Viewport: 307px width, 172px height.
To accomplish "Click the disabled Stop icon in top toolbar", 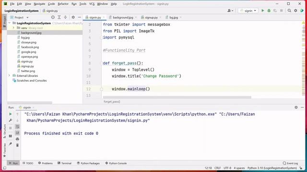I will (x=282, y=11).
